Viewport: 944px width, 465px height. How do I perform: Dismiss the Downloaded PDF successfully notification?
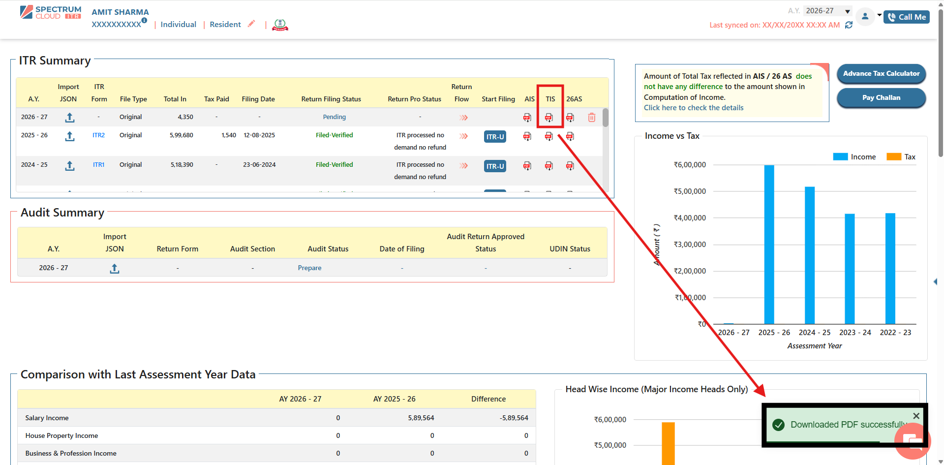tap(916, 416)
